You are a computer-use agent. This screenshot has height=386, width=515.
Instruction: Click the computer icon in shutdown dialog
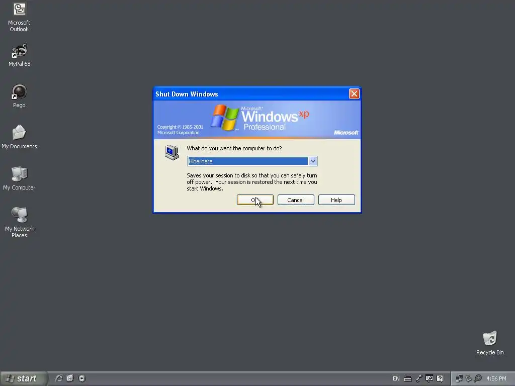tap(172, 152)
